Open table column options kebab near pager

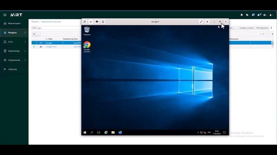point(273,34)
